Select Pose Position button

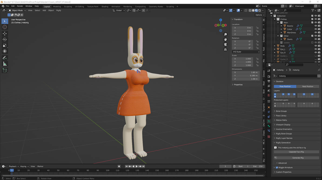click(285, 87)
